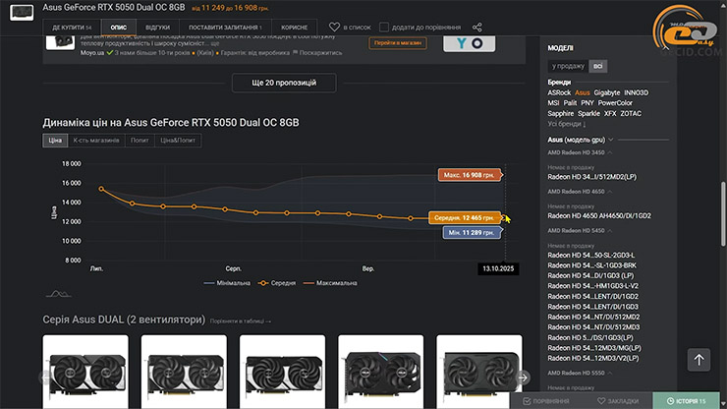Open the 'Asus (модель gpu)' dropdown

(x=581, y=140)
